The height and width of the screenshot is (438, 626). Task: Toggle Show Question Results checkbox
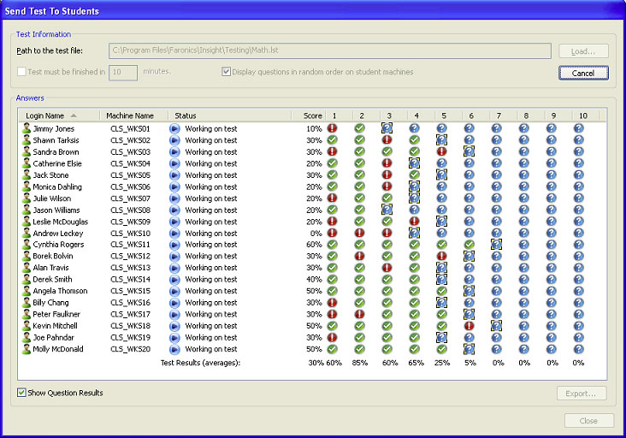[21, 393]
